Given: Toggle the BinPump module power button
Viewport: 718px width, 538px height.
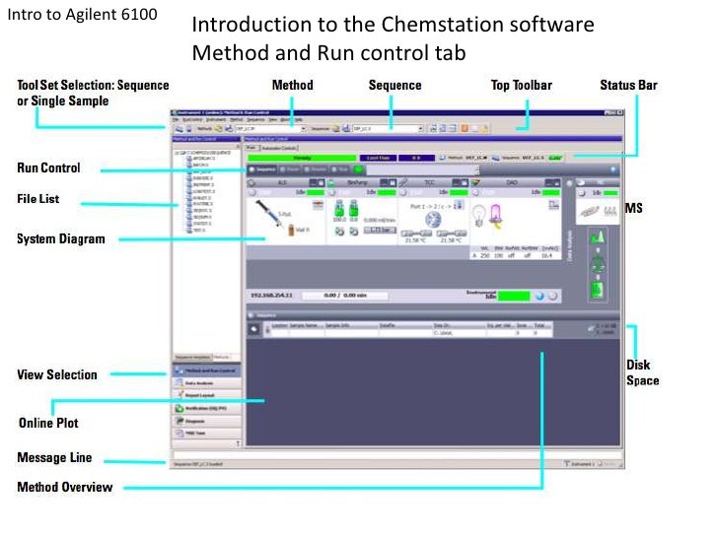Looking at the screenshot, I should tap(332, 192).
